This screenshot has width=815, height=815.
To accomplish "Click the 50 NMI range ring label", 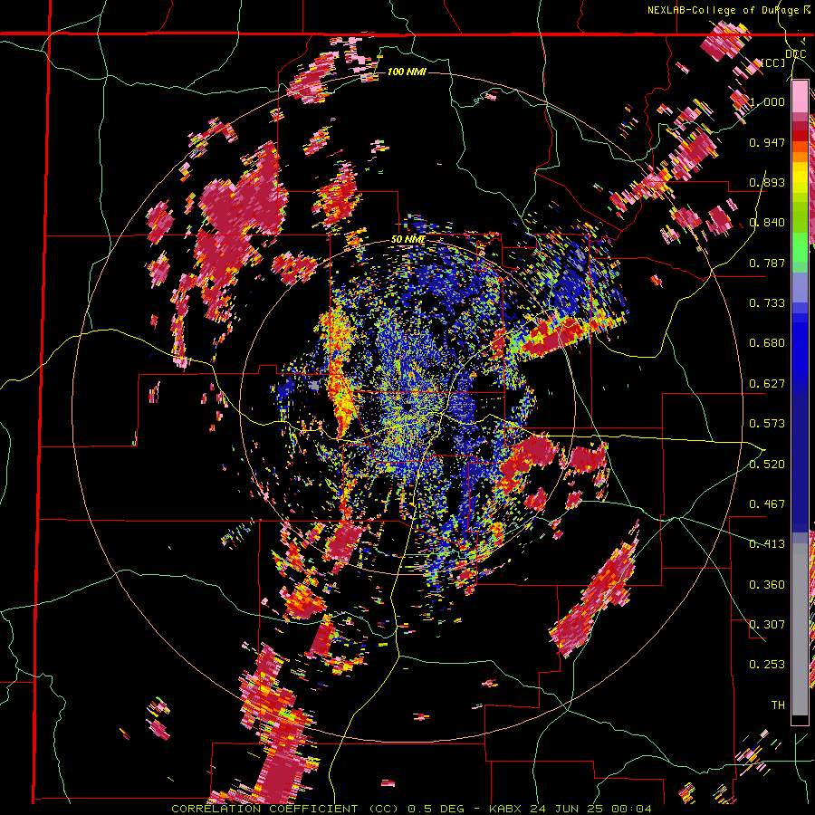I will (408, 240).
